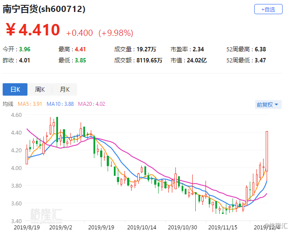Select the 成交额 value 8119.65万

[x=149, y=61]
